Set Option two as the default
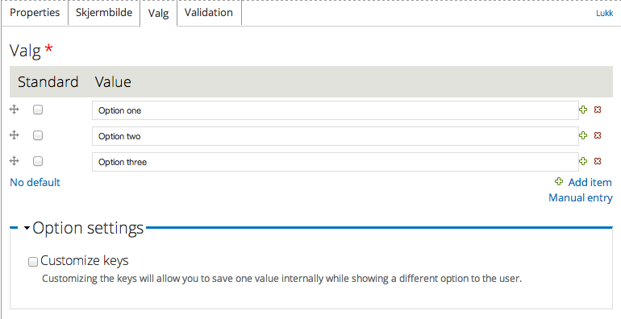The width and height of the screenshot is (621, 319). click(38, 135)
